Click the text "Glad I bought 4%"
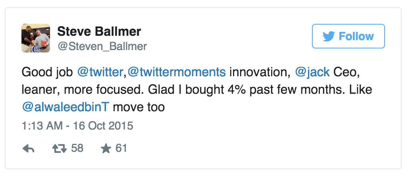 [x=186, y=90]
